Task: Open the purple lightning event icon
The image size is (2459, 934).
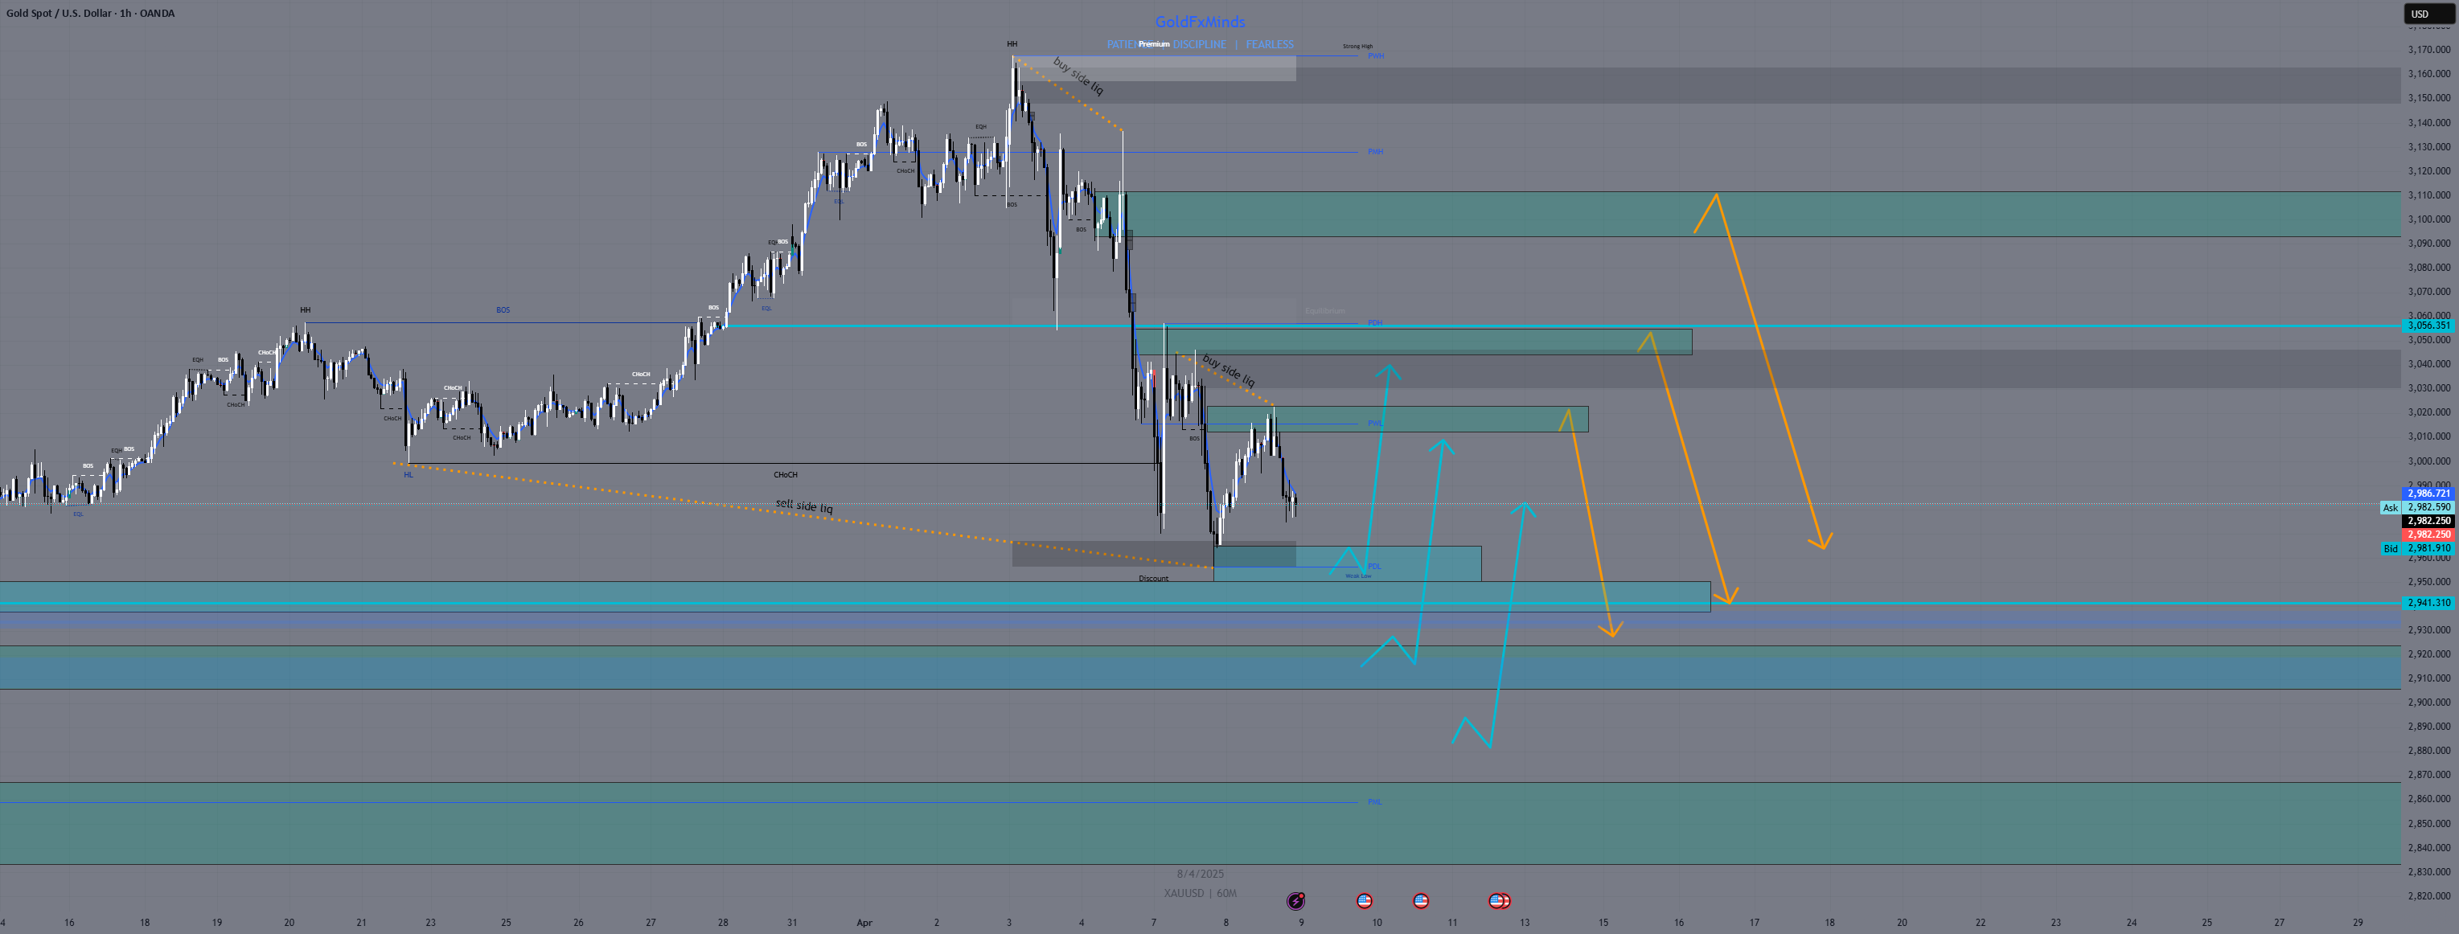Action: [1295, 900]
